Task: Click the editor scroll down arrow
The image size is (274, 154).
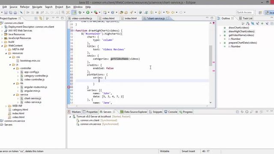Action: [x=211, y=103]
